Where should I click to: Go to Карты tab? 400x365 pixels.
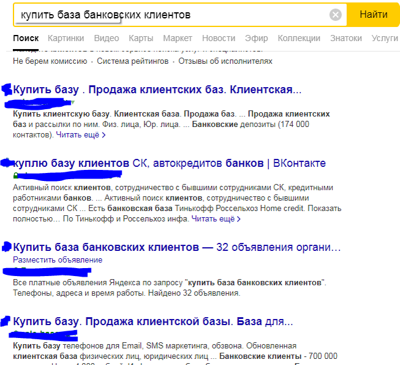[141, 38]
